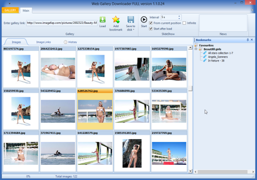
Task: Click image list scroll down arrow
Action: pos(190,171)
